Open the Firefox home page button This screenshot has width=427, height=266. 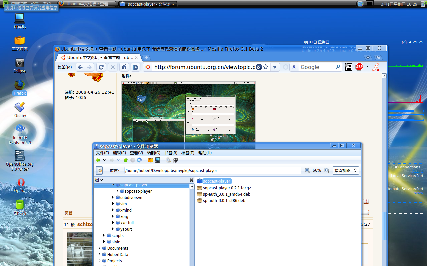click(x=124, y=67)
